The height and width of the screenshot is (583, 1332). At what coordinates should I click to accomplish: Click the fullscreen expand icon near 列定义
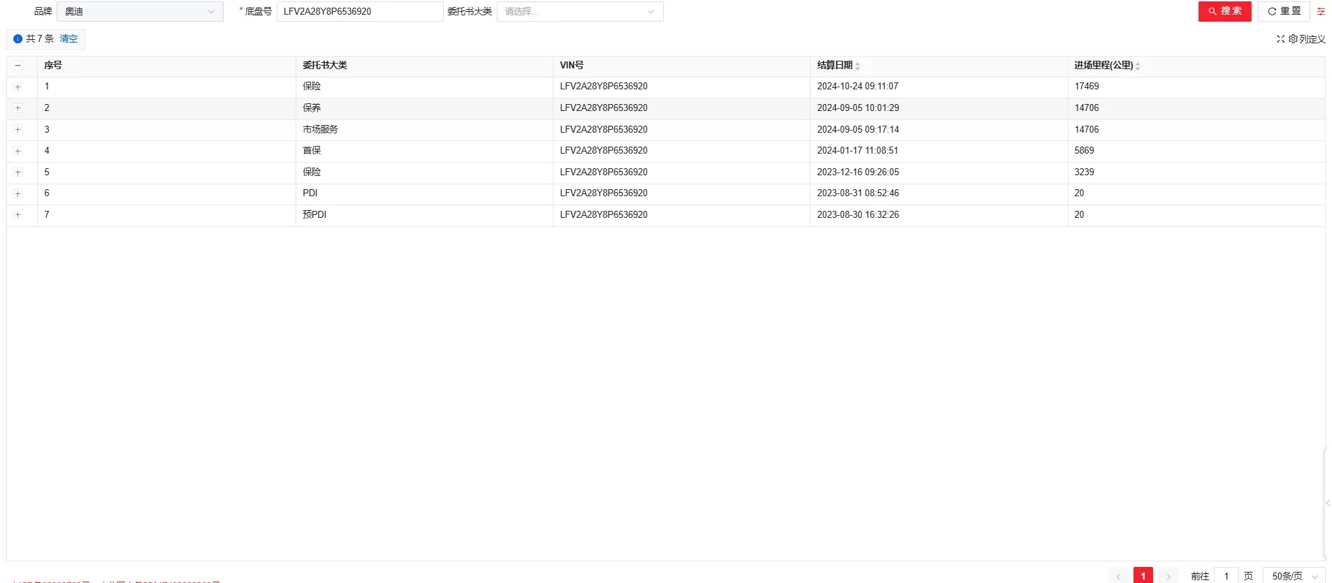[x=1280, y=39]
